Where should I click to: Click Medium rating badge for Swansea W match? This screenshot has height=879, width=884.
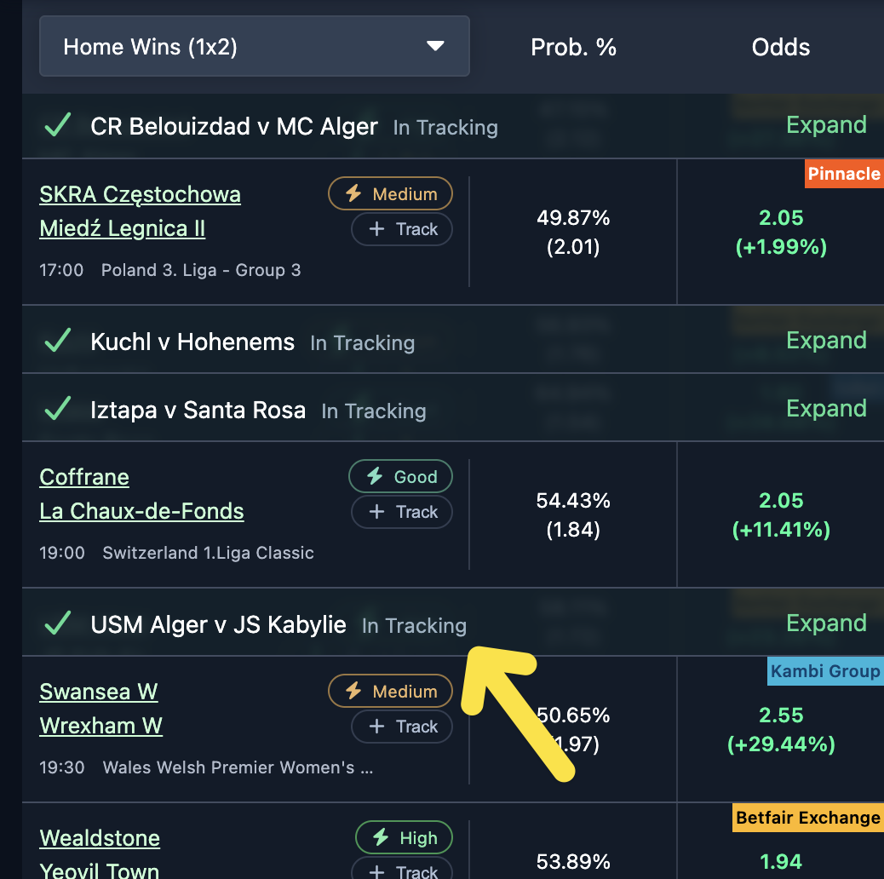390,692
